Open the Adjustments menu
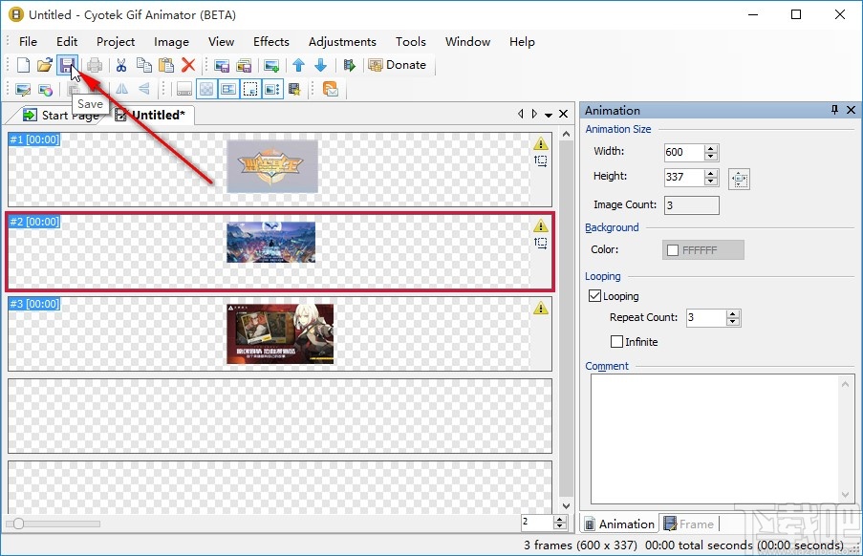The width and height of the screenshot is (863, 556). (x=342, y=42)
